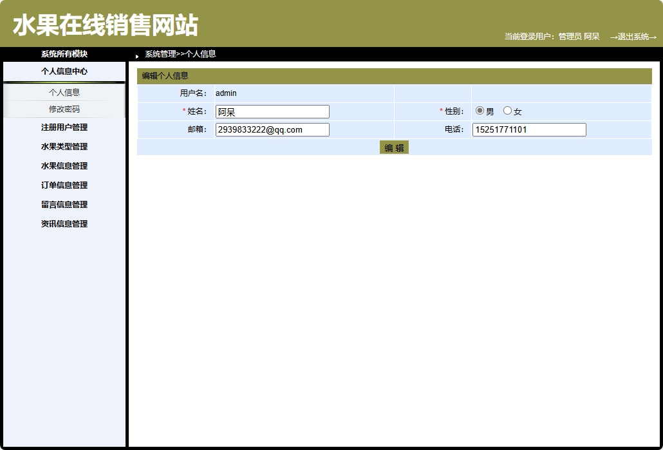The height and width of the screenshot is (450, 663).
Task: Select the 女 gender radio button
Action: [x=509, y=111]
